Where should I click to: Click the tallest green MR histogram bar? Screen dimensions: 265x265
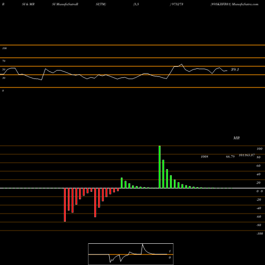click(160, 167)
